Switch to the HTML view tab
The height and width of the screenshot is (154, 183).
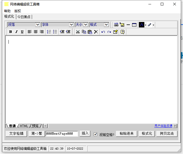tap(24, 126)
